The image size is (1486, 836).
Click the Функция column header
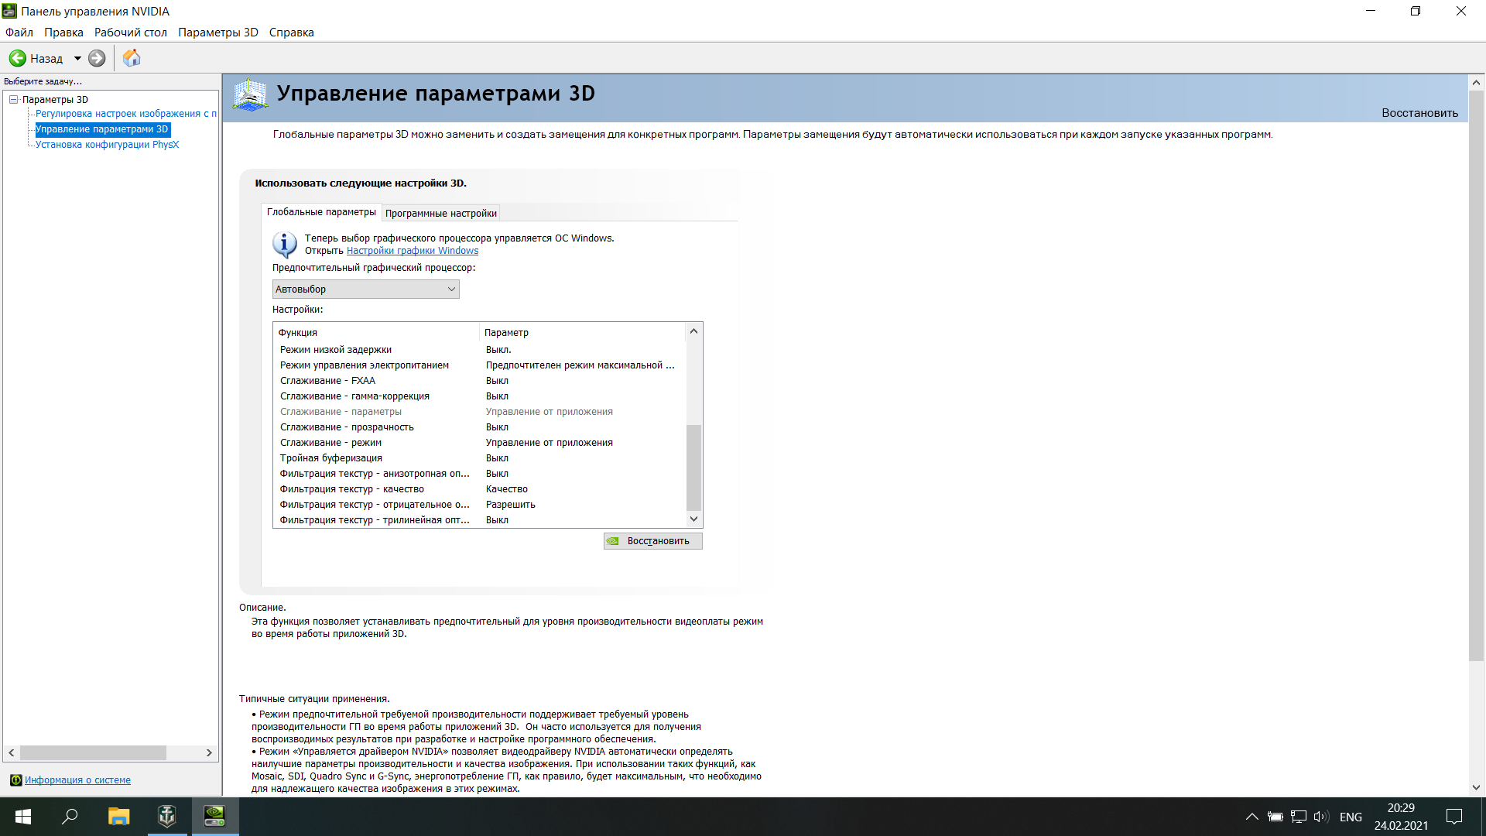click(377, 333)
